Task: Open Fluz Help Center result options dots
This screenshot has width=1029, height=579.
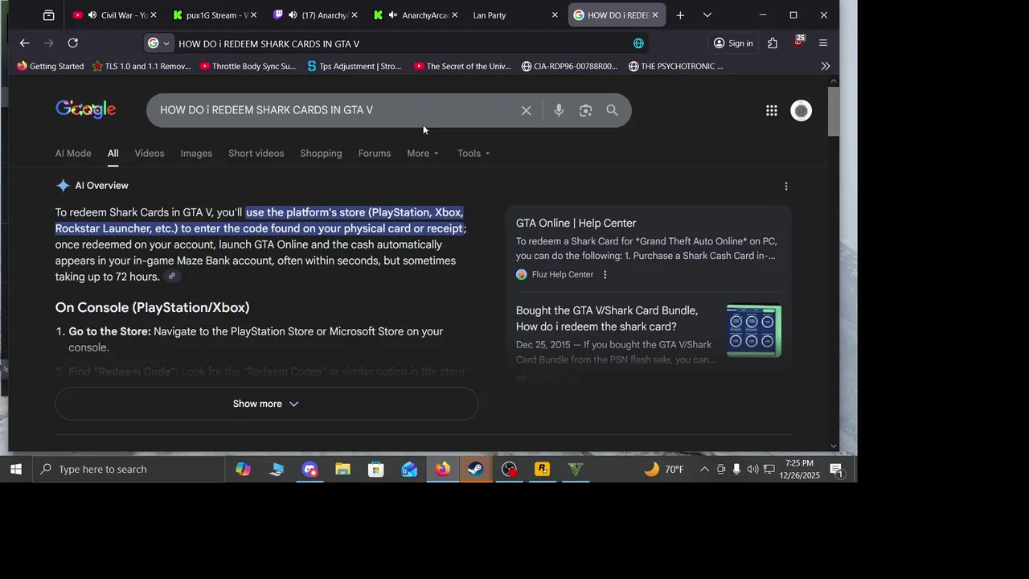Action: (605, 274)
